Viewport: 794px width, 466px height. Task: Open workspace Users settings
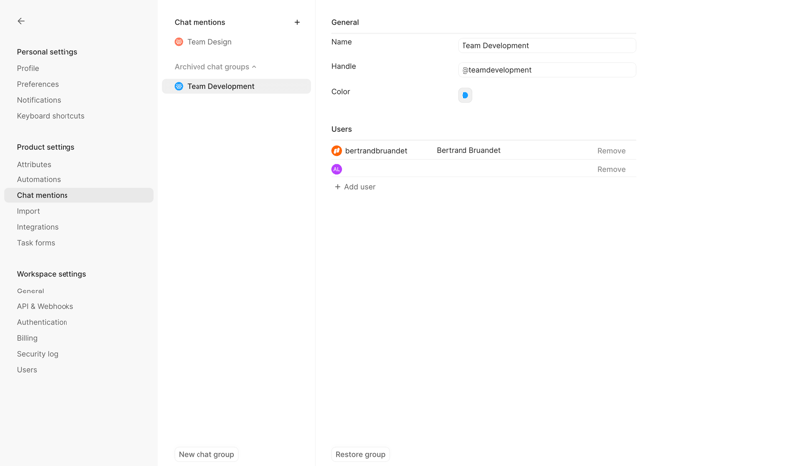pos(27,370)
